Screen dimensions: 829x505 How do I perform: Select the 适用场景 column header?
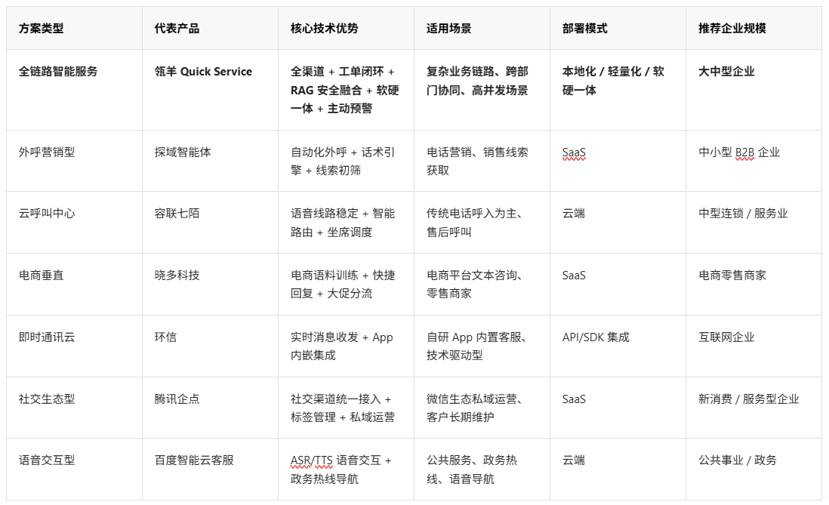pos(482,28)
